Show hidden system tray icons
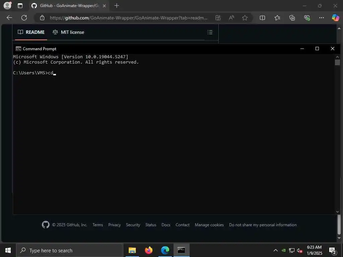The image size is (343, 257). pyautogui.click(x=276, y=250)
